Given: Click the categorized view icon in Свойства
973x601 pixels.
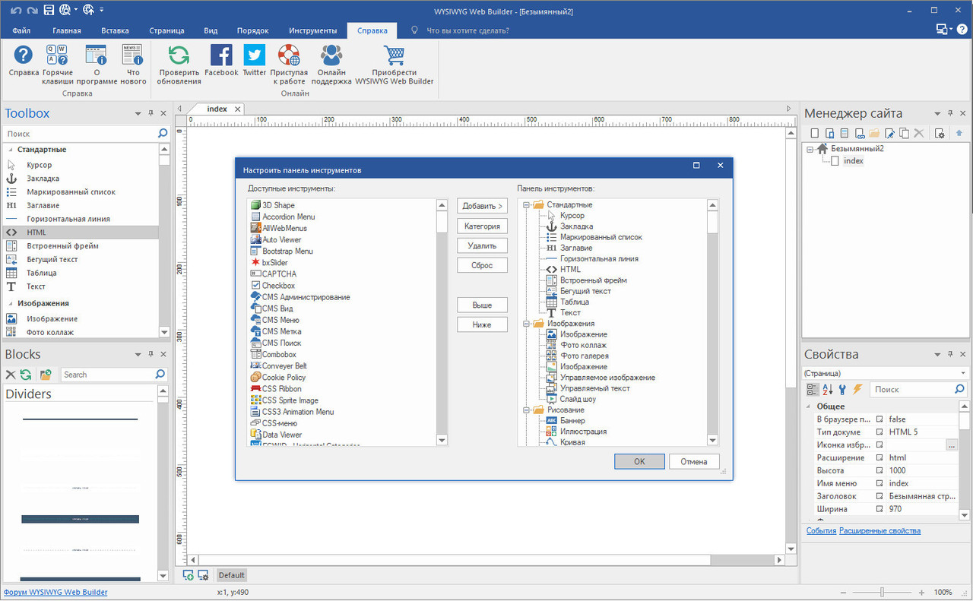Looking at the screenshot, I should click(x=813, y=389).
